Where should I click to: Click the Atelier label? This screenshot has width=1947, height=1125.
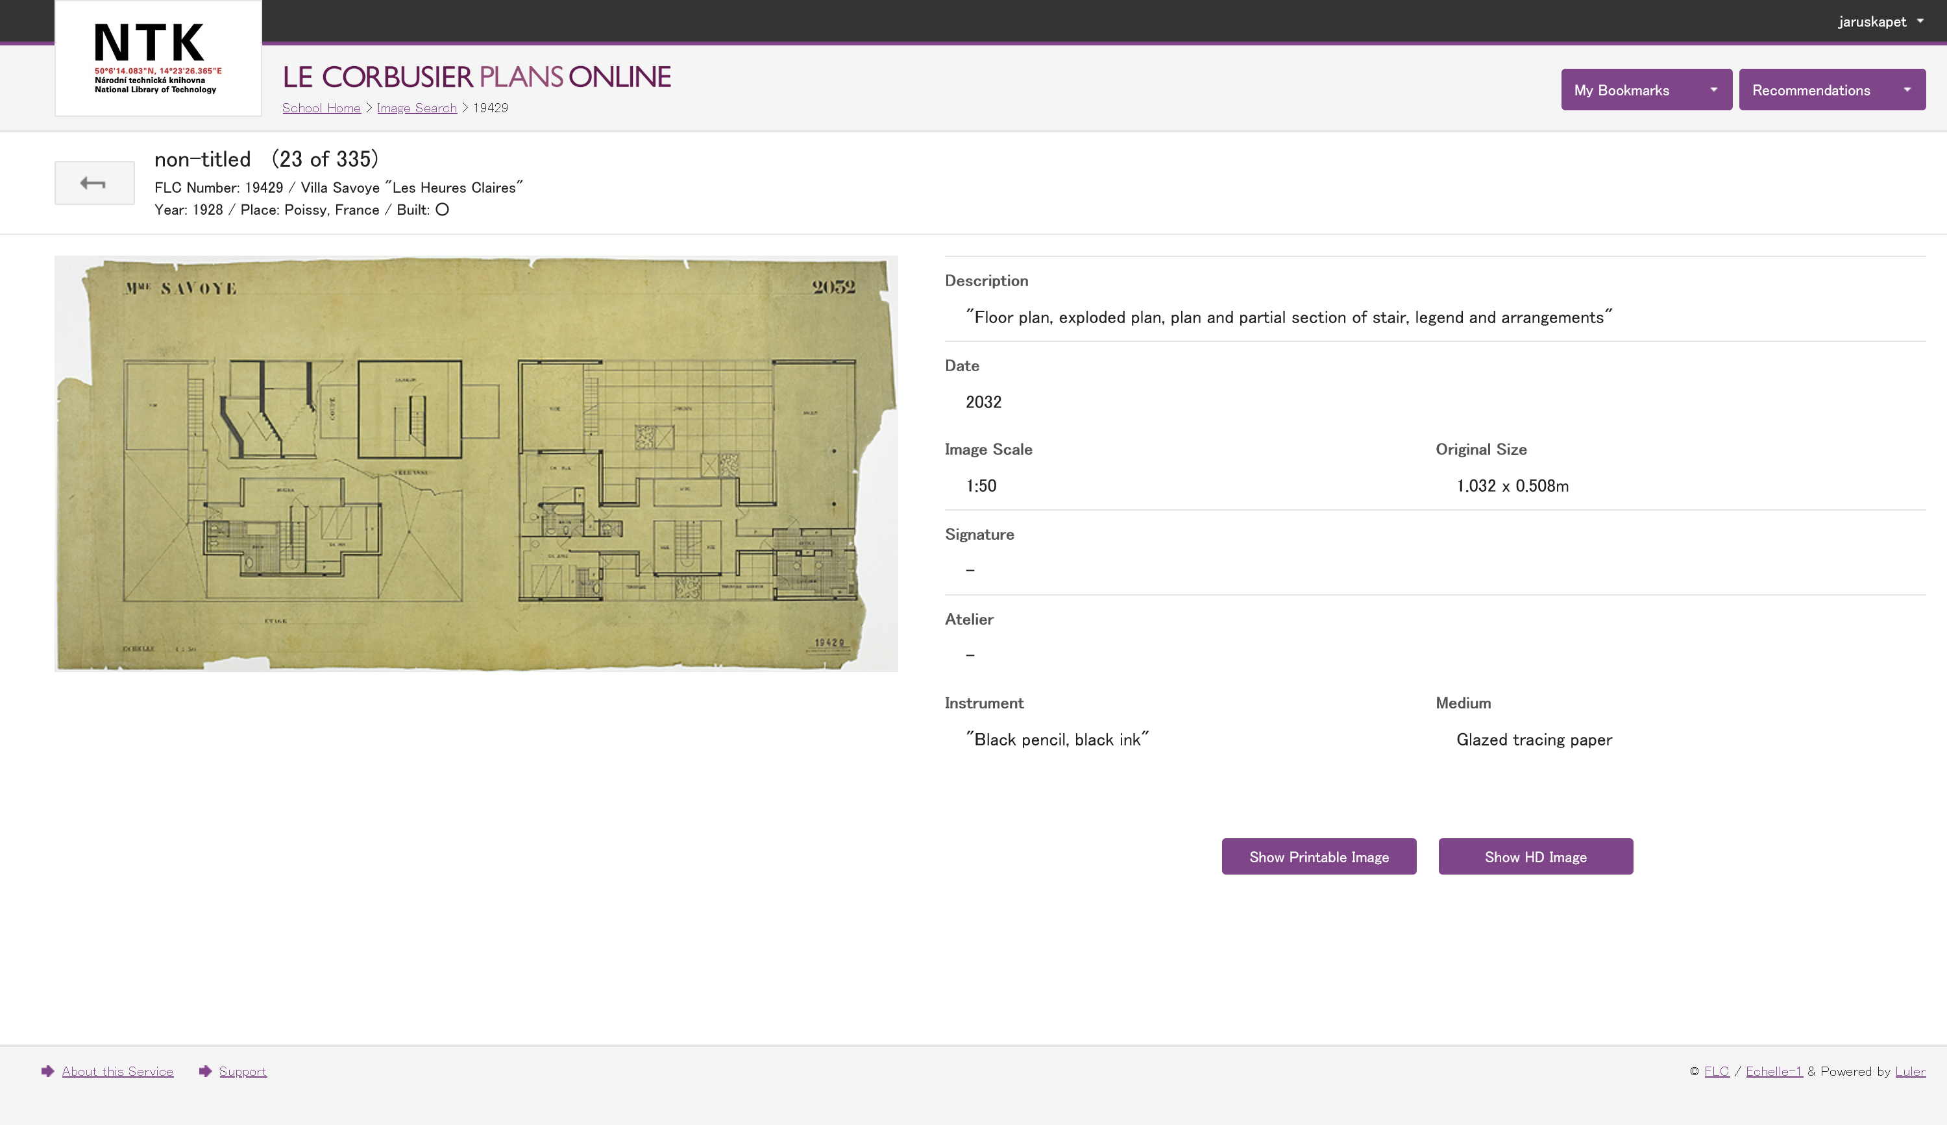tap(969, 619)
